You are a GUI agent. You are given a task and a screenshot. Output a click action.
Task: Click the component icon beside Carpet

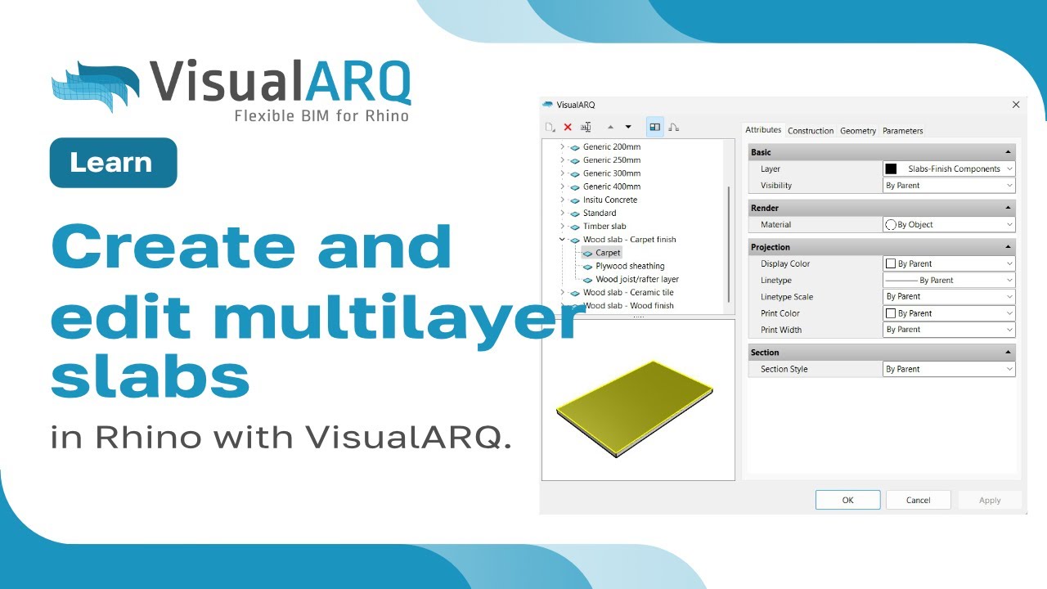pyautogui.click(x=588, y=254)
